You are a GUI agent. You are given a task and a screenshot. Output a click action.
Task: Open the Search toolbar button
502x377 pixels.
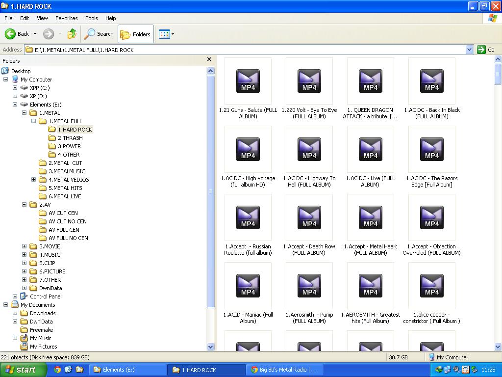[99, 34]
